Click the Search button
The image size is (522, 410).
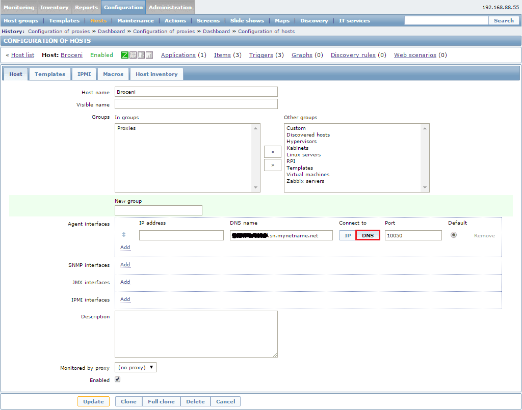pos(504,20)
